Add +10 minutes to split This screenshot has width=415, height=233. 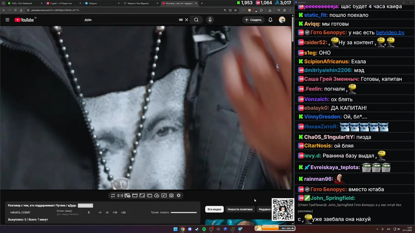(115, 213)
